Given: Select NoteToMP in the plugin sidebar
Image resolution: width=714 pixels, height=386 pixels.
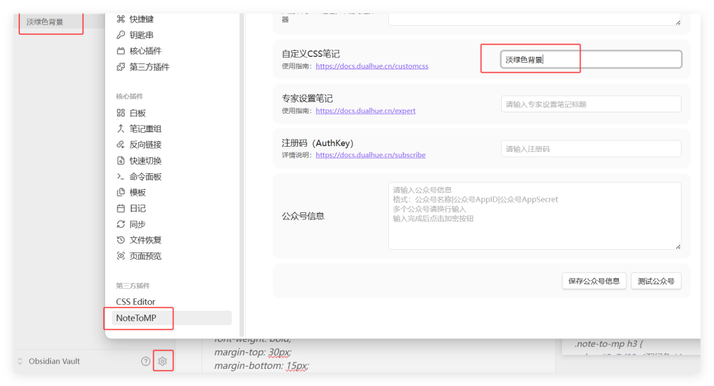Looking at the screenshot, I should [136, 318].
